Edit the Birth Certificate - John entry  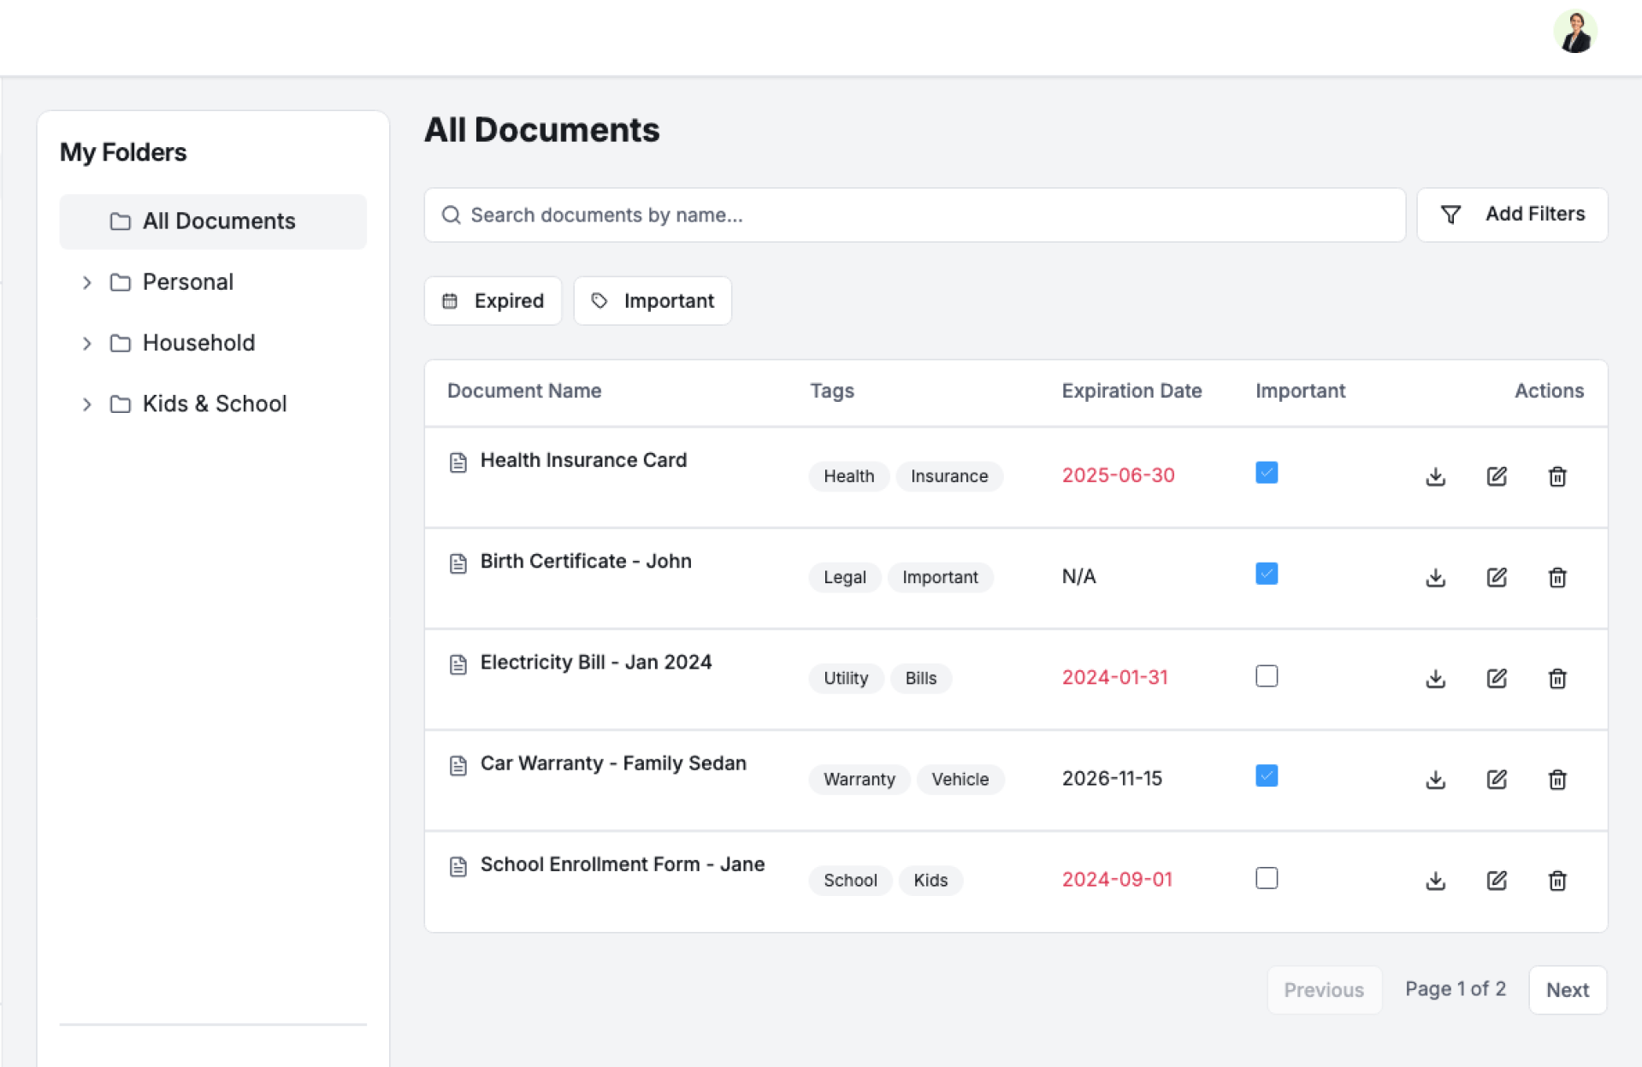pos(1496,577)
